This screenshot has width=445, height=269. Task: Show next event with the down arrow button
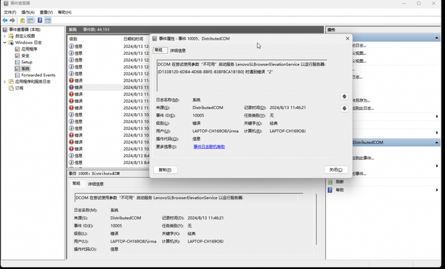pos(344,108)
